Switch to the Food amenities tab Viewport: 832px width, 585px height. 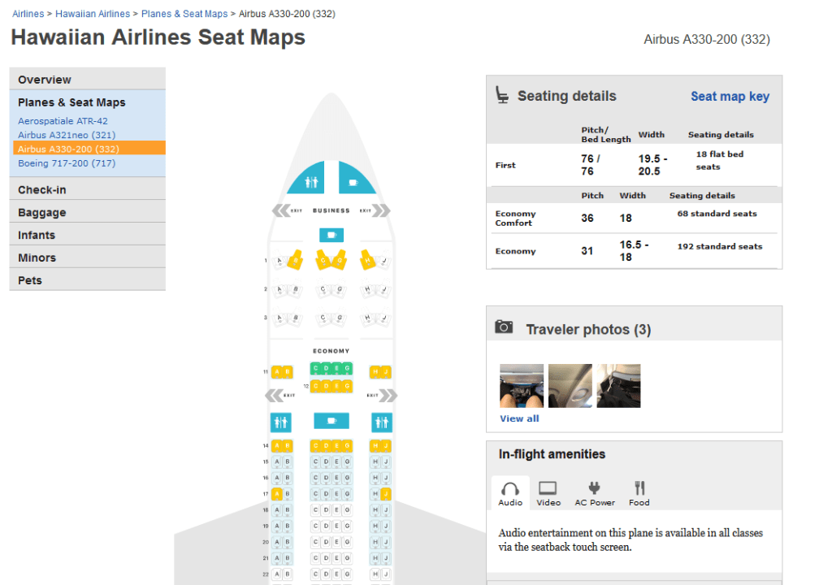click(x=639, y=493)
